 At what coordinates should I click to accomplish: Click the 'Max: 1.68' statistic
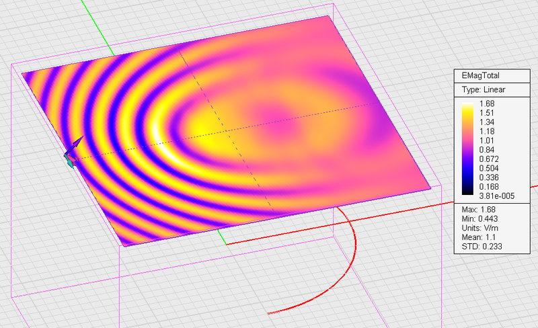coord(479,210)
